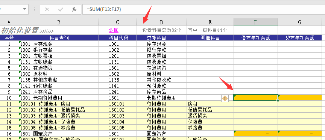Screen dimensions: 325x140
Task: Click 科目代码 cell 1501
Action: click(118, 134)
